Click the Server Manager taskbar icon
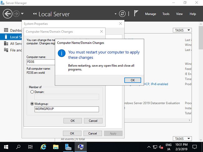The height and width of the screenshot is (152, 203). [x=68, y=147]
